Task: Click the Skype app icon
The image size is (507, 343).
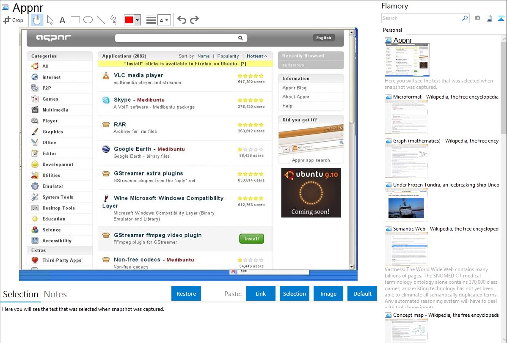Action: (106, 100)
